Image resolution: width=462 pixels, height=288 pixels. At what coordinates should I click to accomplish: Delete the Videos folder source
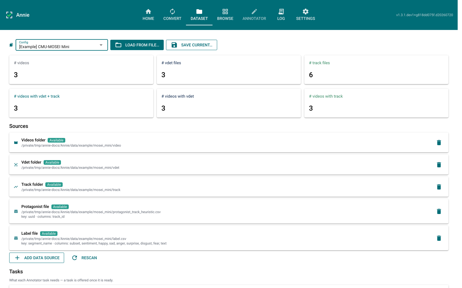coord(439,143)
